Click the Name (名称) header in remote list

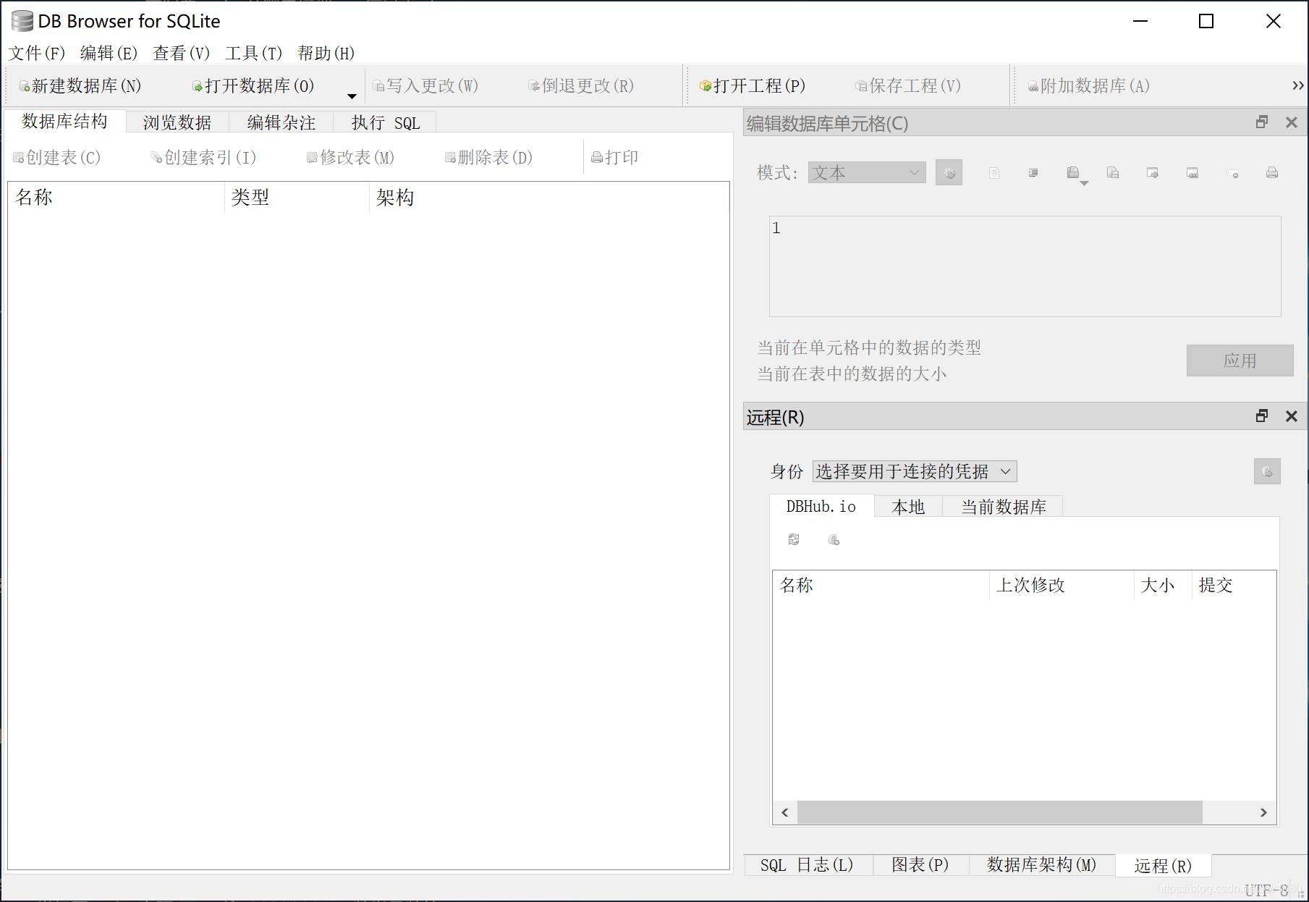coord(881,585)
